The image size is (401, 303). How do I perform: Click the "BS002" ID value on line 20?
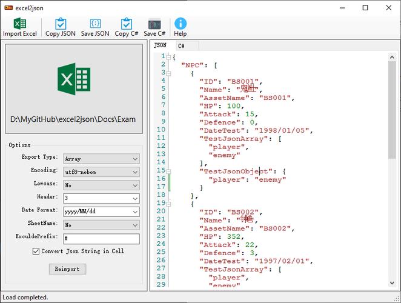243,212
